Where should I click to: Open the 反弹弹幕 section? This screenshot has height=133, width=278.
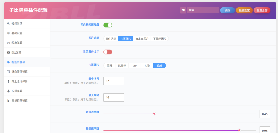point(27,91)
